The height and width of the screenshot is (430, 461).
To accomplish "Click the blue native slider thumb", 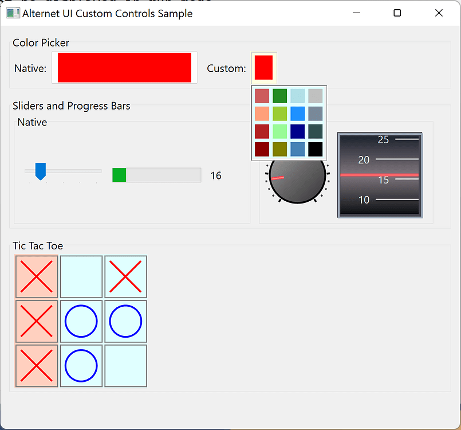I will pyautogui.click(x=41, y=171).
